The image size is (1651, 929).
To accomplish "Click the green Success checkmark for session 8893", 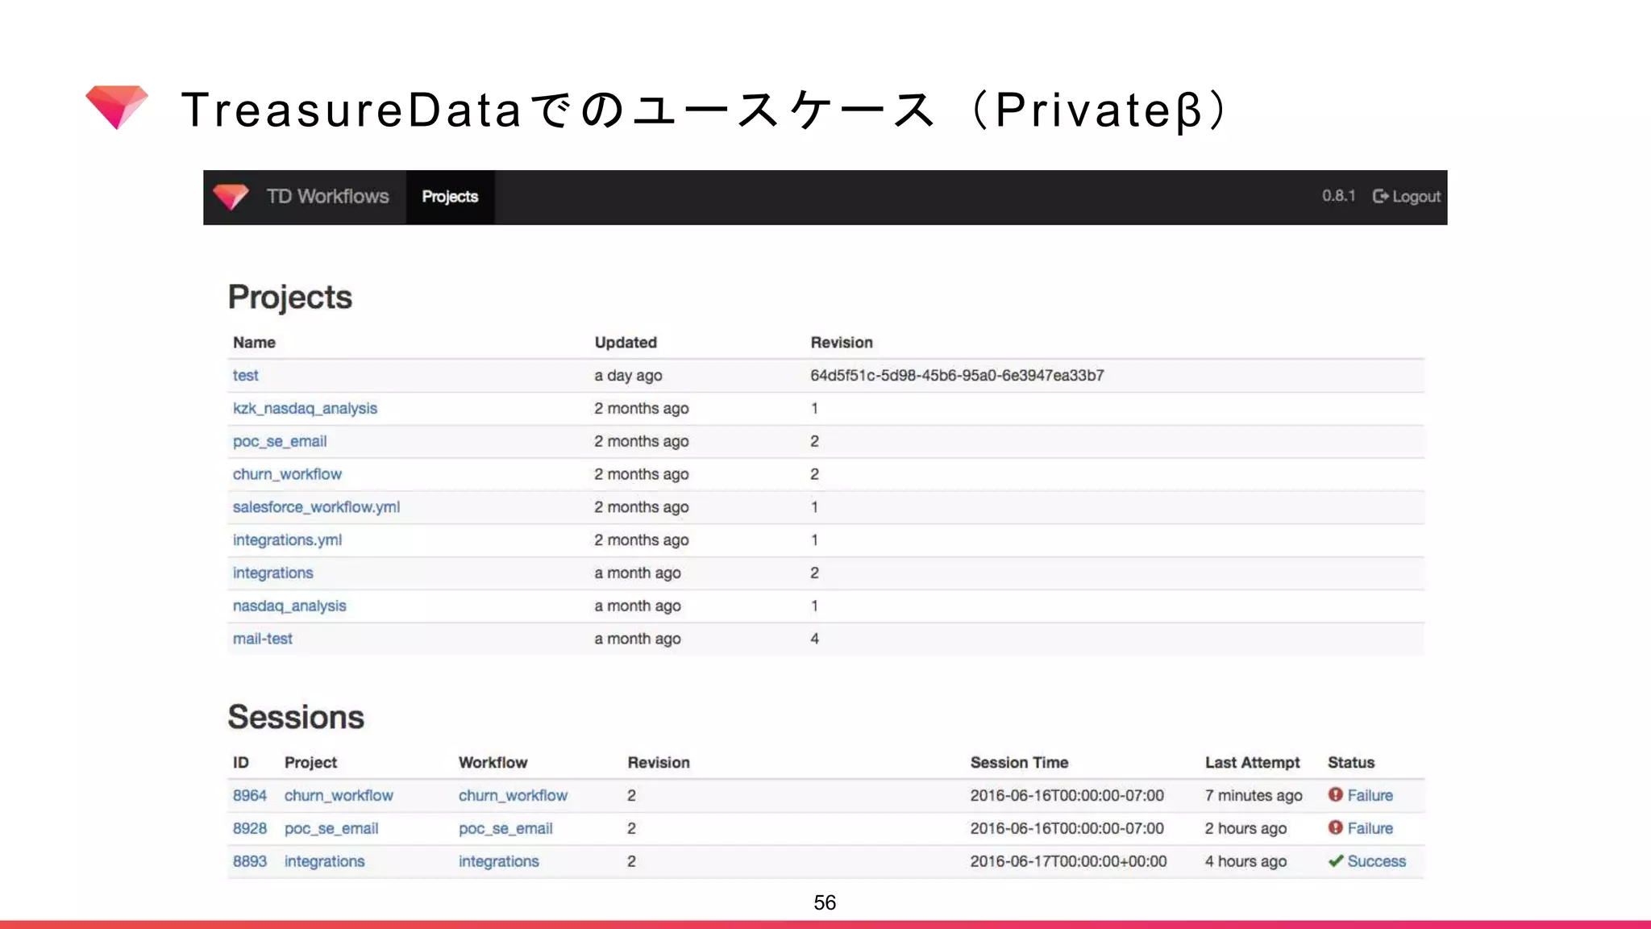I will 1336,861.
